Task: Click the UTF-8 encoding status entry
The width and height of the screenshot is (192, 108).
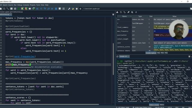Action: point(169,107)
